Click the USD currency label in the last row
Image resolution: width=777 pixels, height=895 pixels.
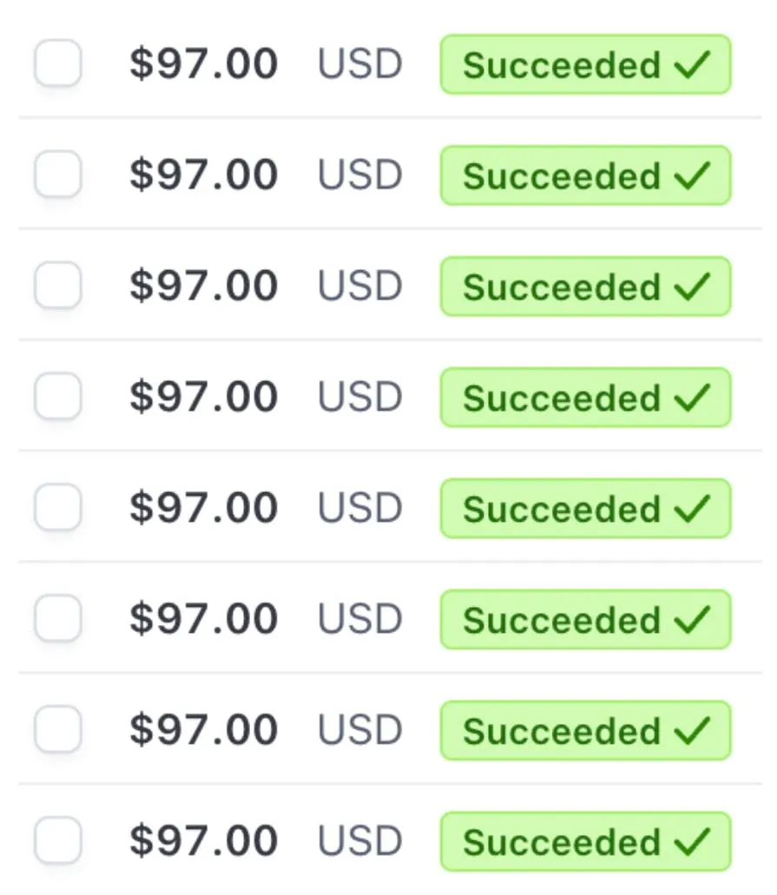click(x=359, y=842)
